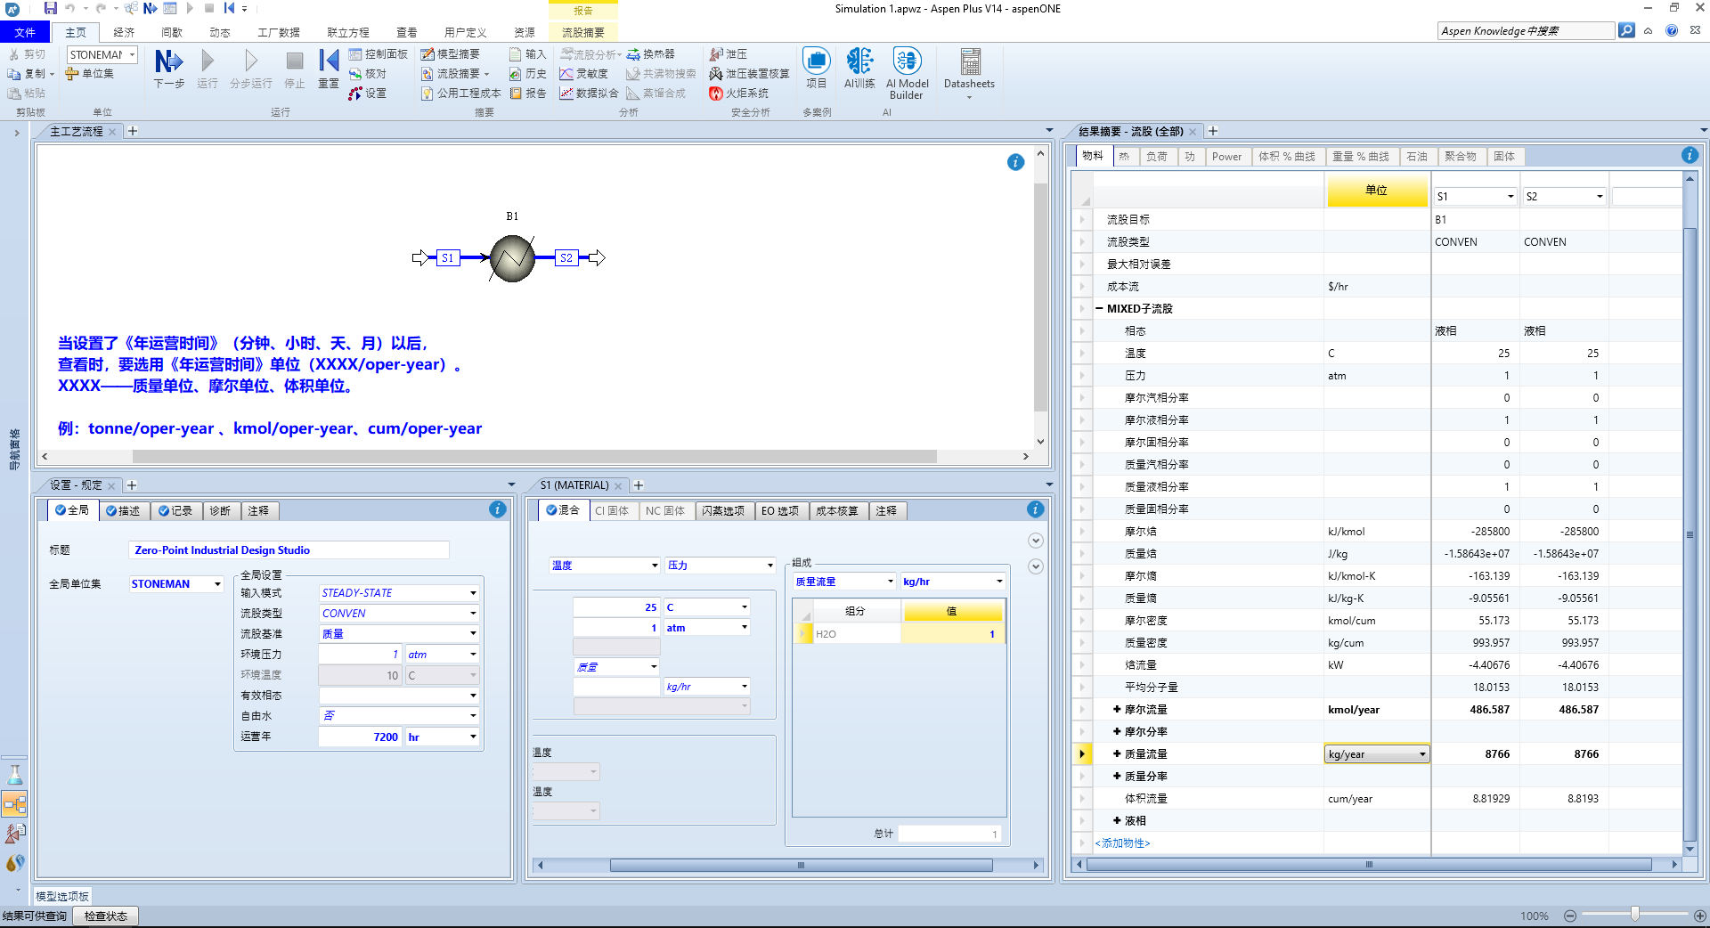Select the Diagnostics (诊断) setup tab

point(221,511)
